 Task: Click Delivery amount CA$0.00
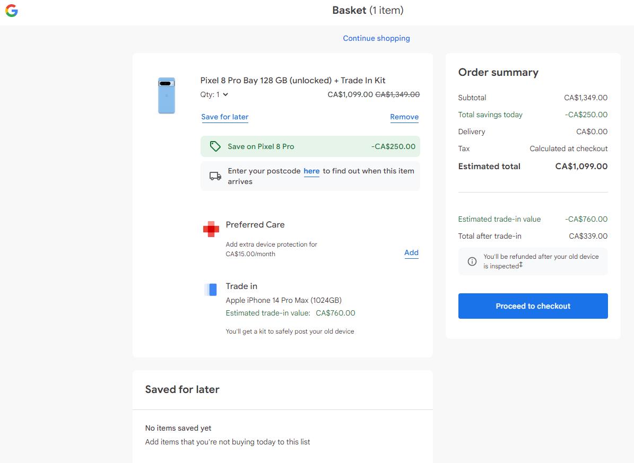[x=592, y=132]
